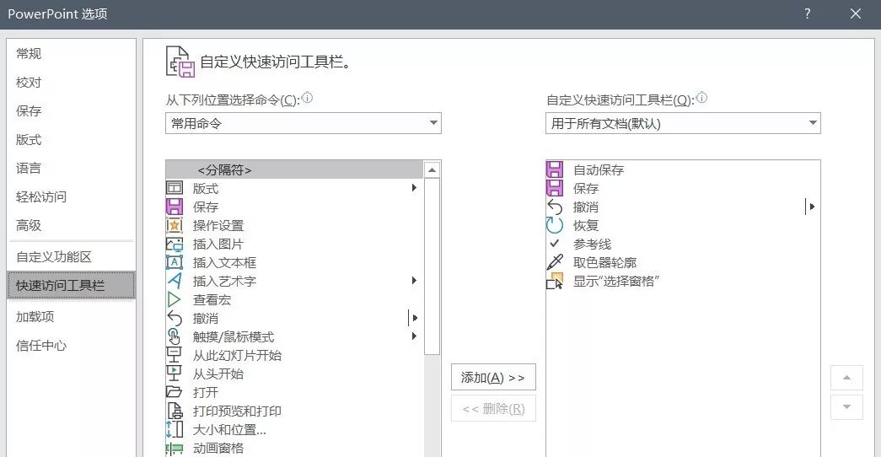Click the << 删除(R) button
Screen dimensions: 881x457
coord(493,409)
